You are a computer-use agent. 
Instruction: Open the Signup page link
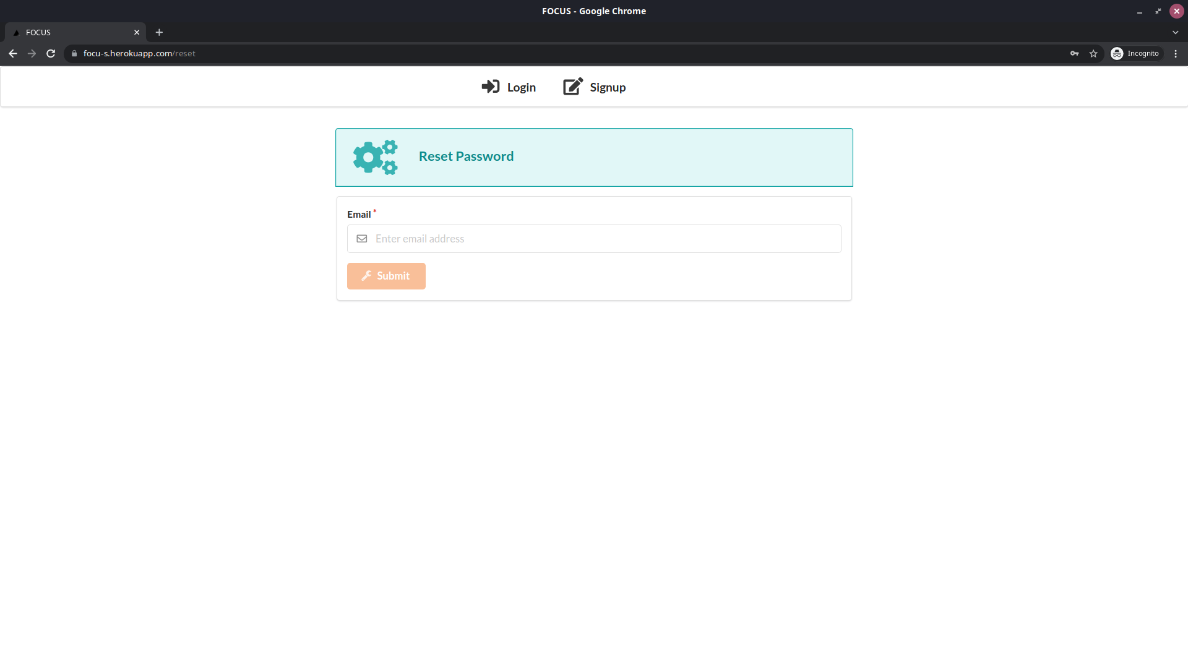607,87
